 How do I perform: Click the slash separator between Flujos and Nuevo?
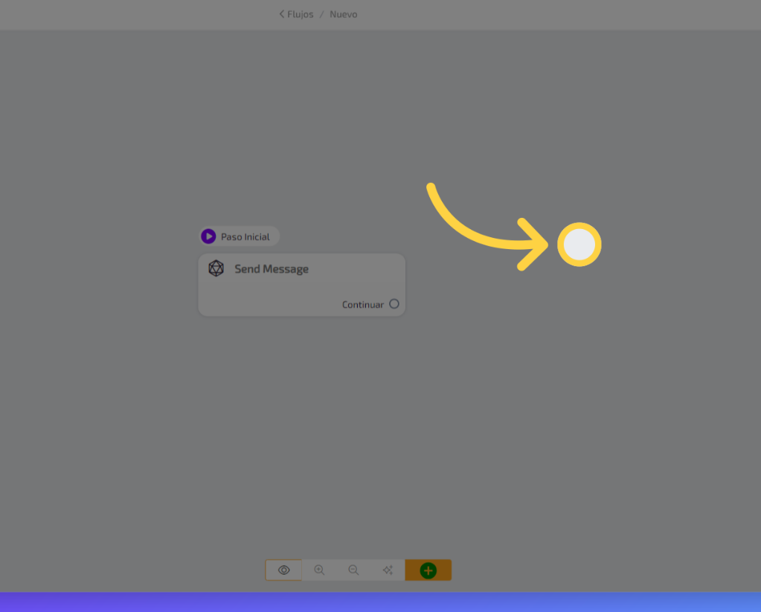[x=322, y=14]
